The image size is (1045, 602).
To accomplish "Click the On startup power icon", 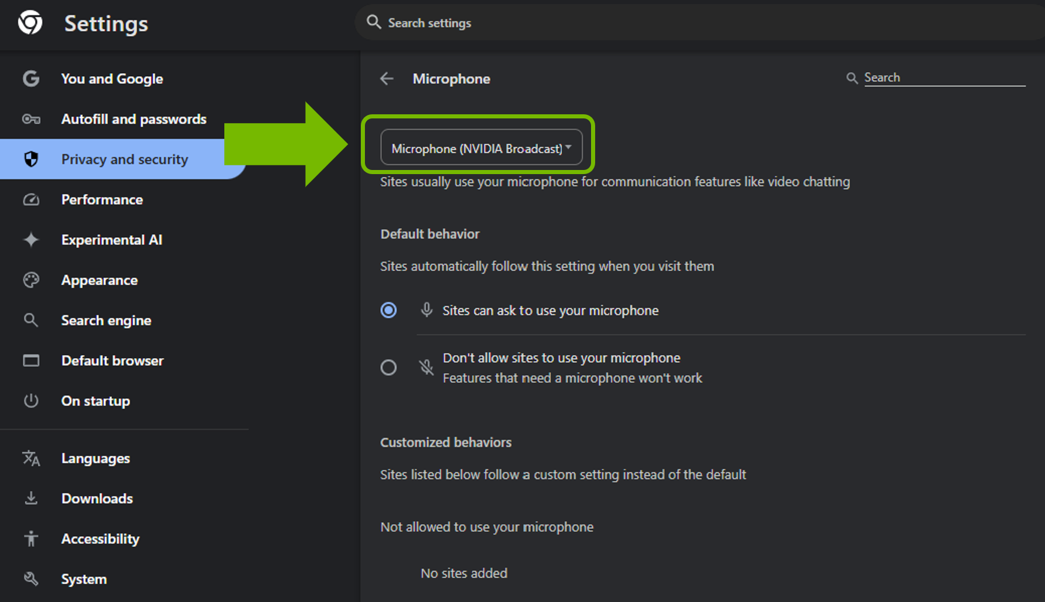I will (x=31, y=401).
